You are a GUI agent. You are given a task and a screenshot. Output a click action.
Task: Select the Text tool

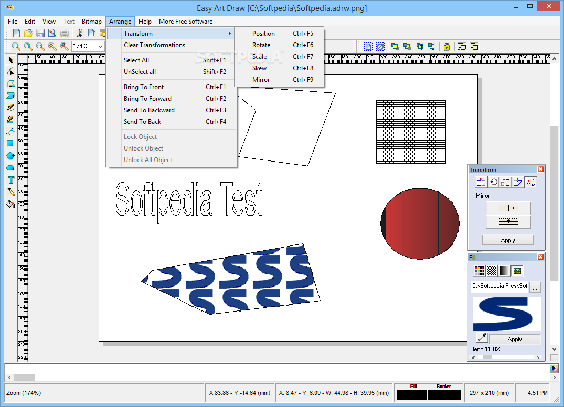tap(10, 180)
